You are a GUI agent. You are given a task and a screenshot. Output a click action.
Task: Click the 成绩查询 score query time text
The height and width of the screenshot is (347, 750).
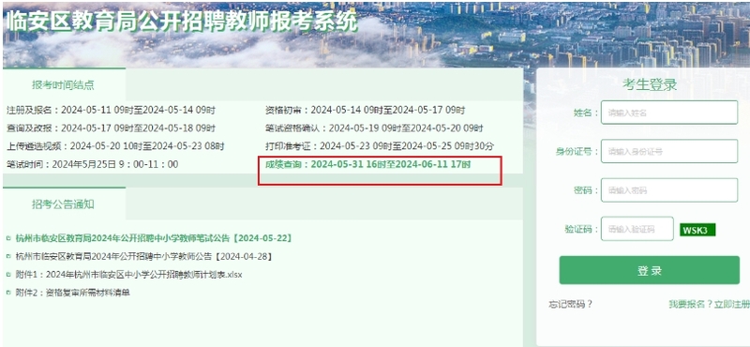[x=368, y=164]
